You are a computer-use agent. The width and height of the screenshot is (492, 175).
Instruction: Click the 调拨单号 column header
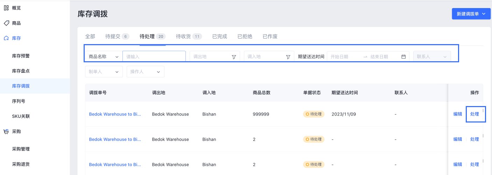[98, 93]
